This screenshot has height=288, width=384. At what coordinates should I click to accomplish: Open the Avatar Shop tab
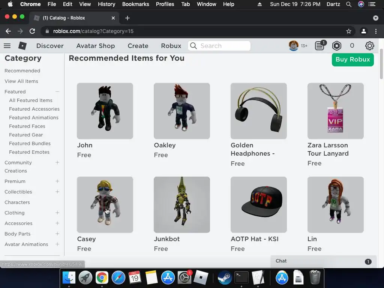coord(96,46)
